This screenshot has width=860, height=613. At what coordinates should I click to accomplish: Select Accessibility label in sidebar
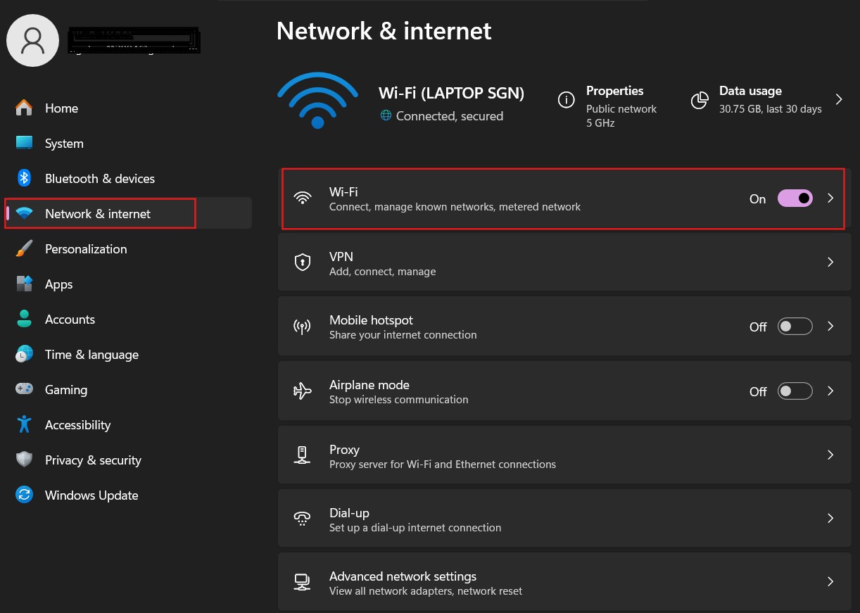pyautogui.click(x=77, y=425)
